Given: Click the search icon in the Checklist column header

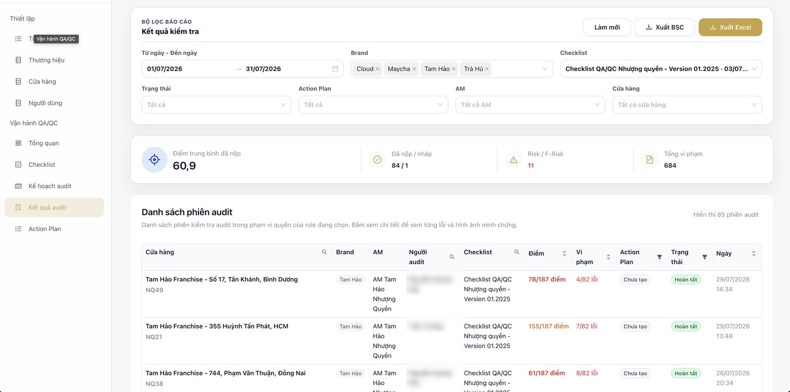Looking at the screenshot, I should tap(517, 252).
